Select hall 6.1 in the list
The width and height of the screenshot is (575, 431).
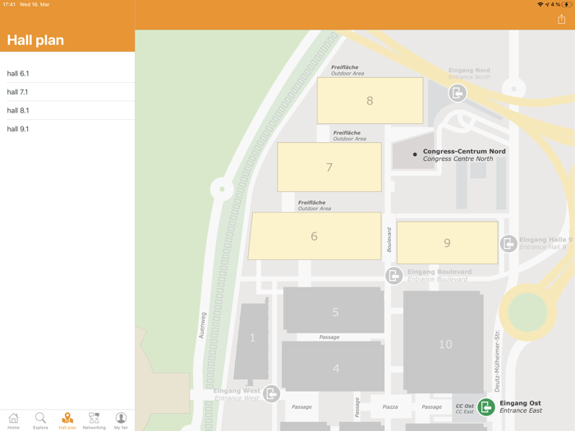point(67,74)
